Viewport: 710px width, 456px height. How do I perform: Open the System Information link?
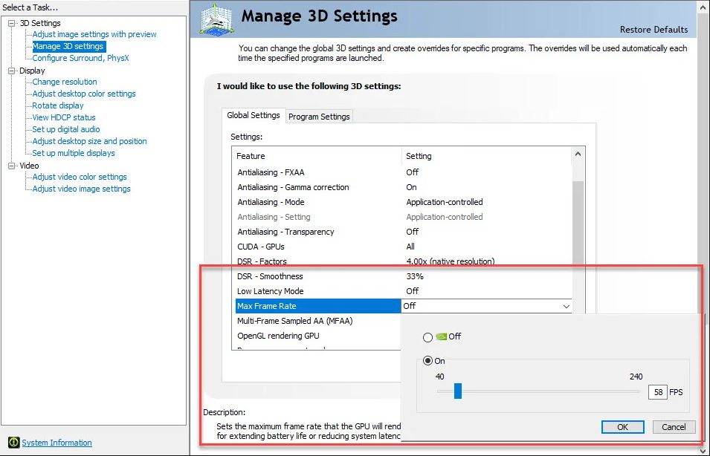[57, 443]
